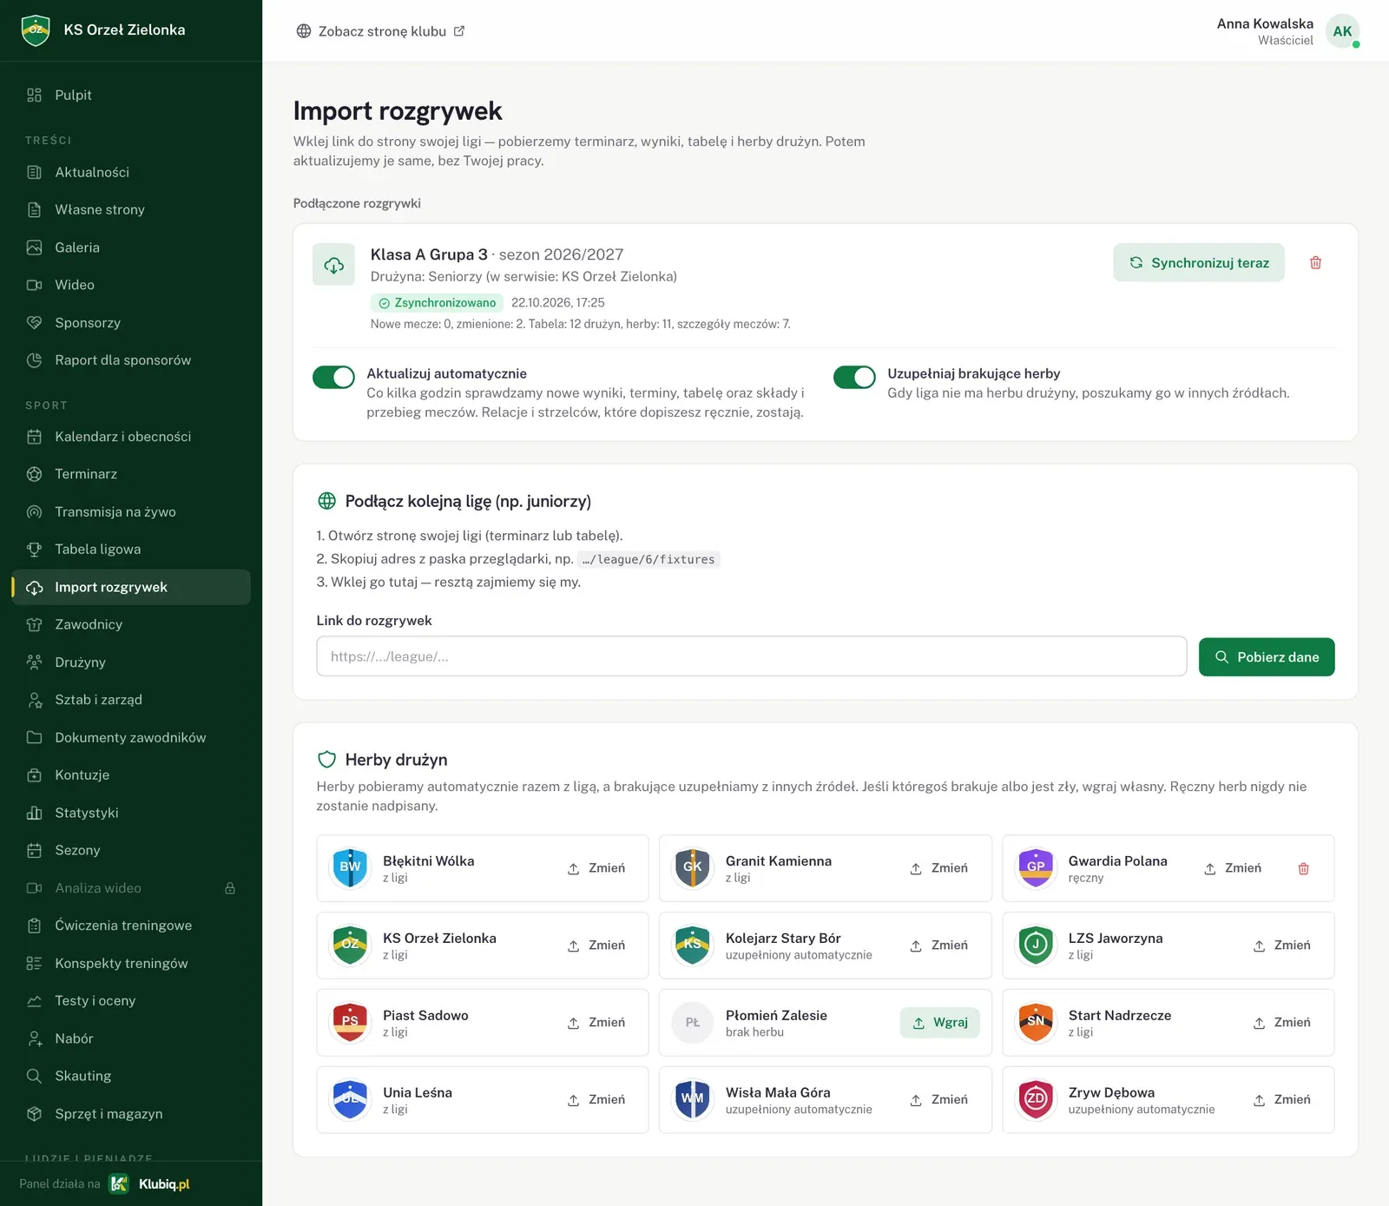This screenshot has width=1389, height=1206.
Task: Click Zmień next to Gwardia Polana
Action: click(1233, 868)
